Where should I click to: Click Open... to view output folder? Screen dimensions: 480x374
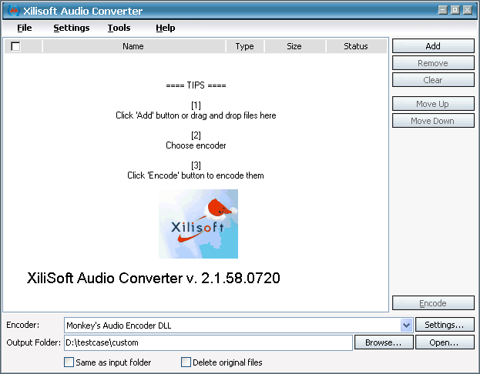(x=445, y=342)
